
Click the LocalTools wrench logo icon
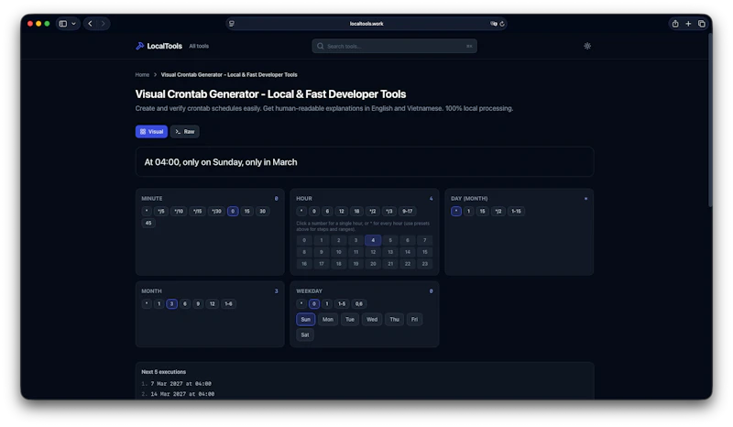[139, 46]
